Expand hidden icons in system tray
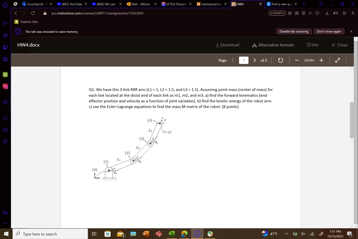The height and width of the screenshot is (239, 358). pyautogui.click(x=286, y=234)
